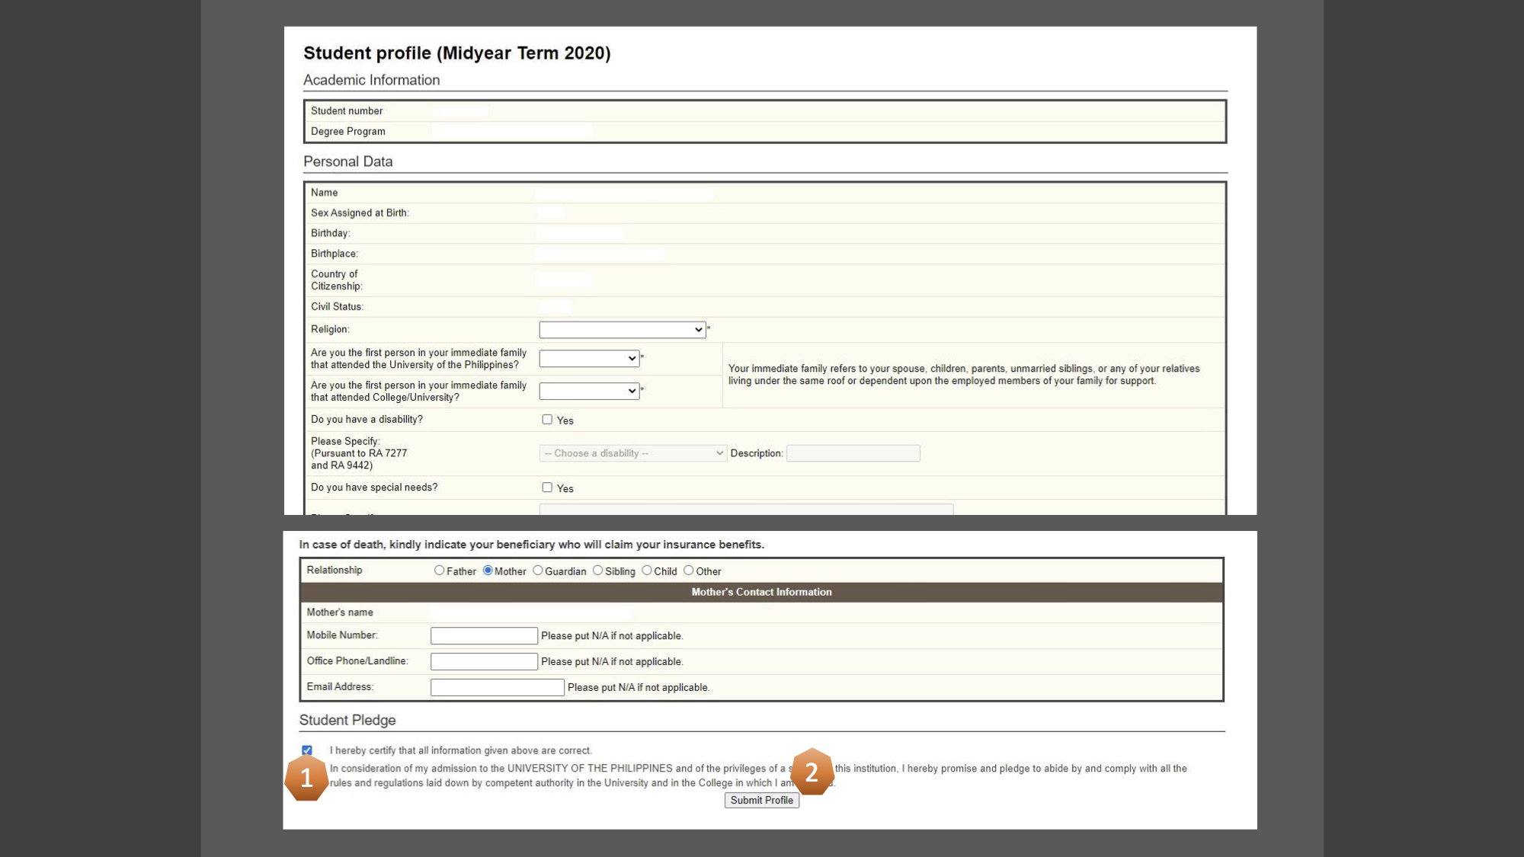Click the Degree Program label
This screenshot has width=1524, height=857.
348,132
